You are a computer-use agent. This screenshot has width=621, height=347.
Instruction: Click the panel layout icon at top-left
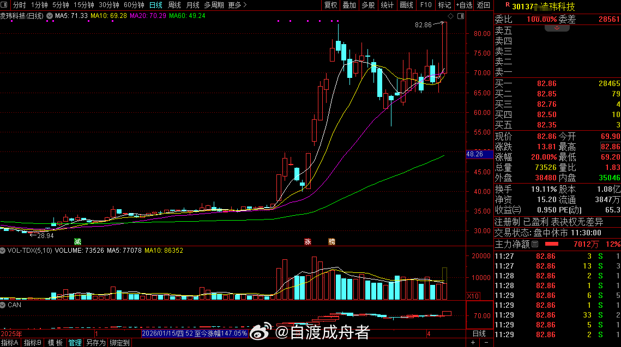pyautogui.click(x=4, y=5)
